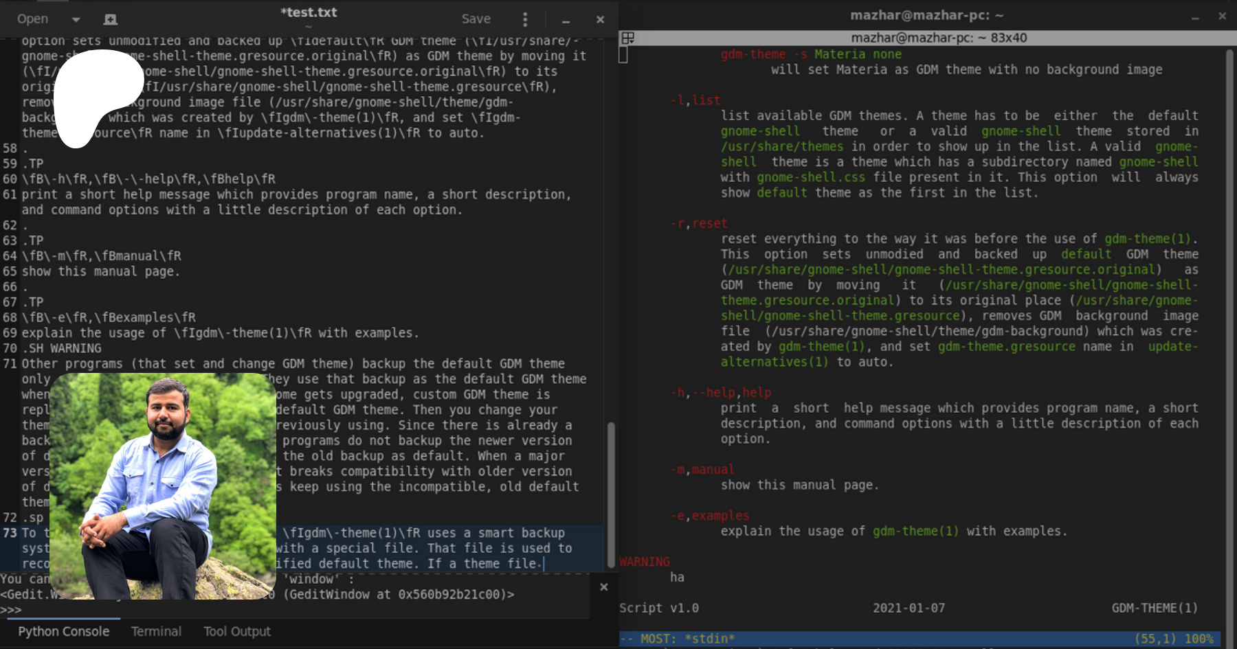Image resolution: width=1237 pixels, height=649 pixels.
Task: Save the test.txt document
Action: click(x=476, y=19)
